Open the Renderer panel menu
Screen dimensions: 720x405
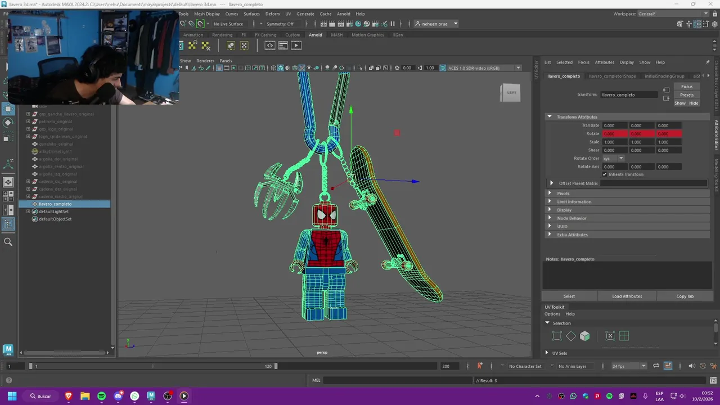coord(205,61)
